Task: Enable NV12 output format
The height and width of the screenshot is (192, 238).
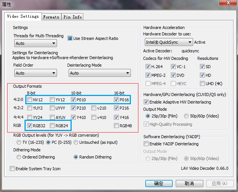Action: [29, 100]
